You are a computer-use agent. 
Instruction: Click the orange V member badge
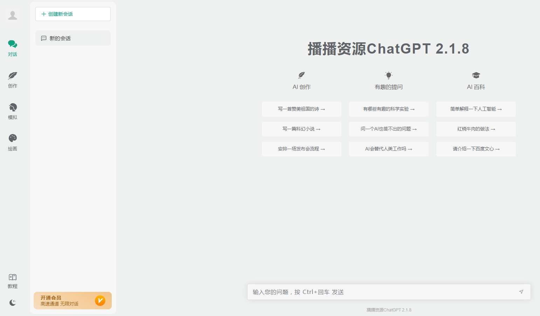(100, 301)
